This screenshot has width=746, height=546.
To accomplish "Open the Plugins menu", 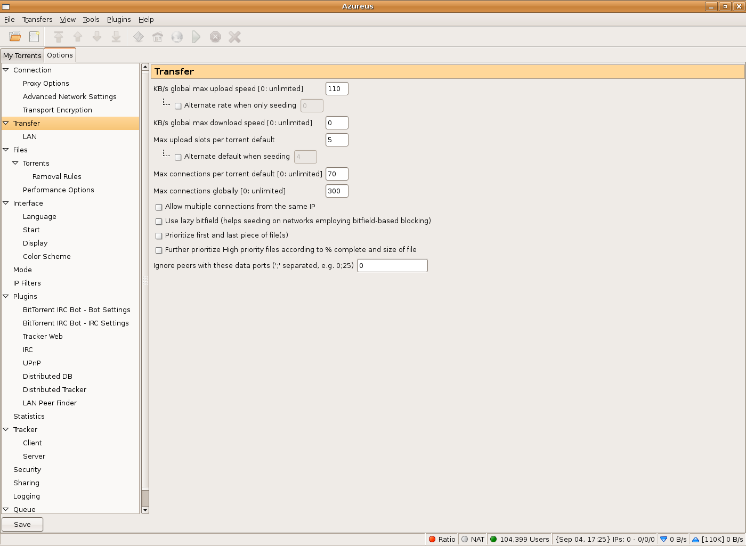I will pos(118,19).
